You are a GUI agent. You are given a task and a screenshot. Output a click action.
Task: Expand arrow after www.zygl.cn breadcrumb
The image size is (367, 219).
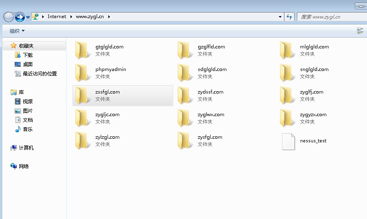109,17
